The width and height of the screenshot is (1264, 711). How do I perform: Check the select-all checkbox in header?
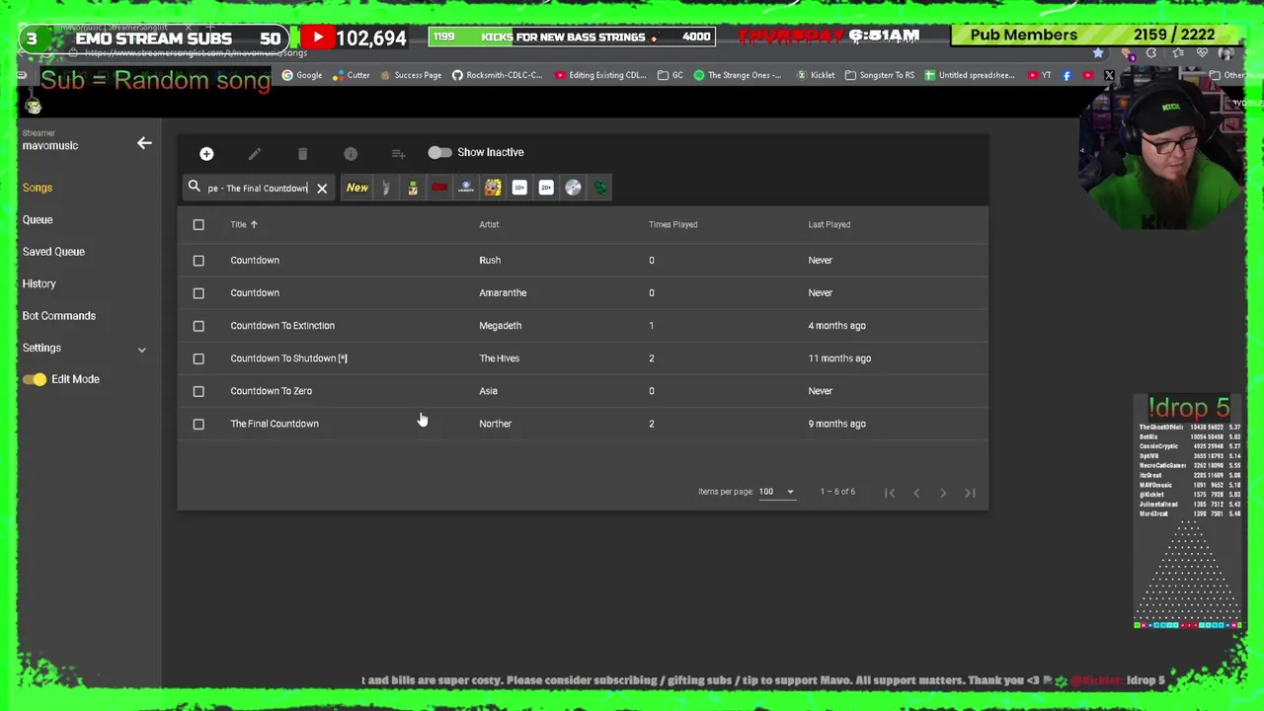pyautogui.click(x=198, y=225)
